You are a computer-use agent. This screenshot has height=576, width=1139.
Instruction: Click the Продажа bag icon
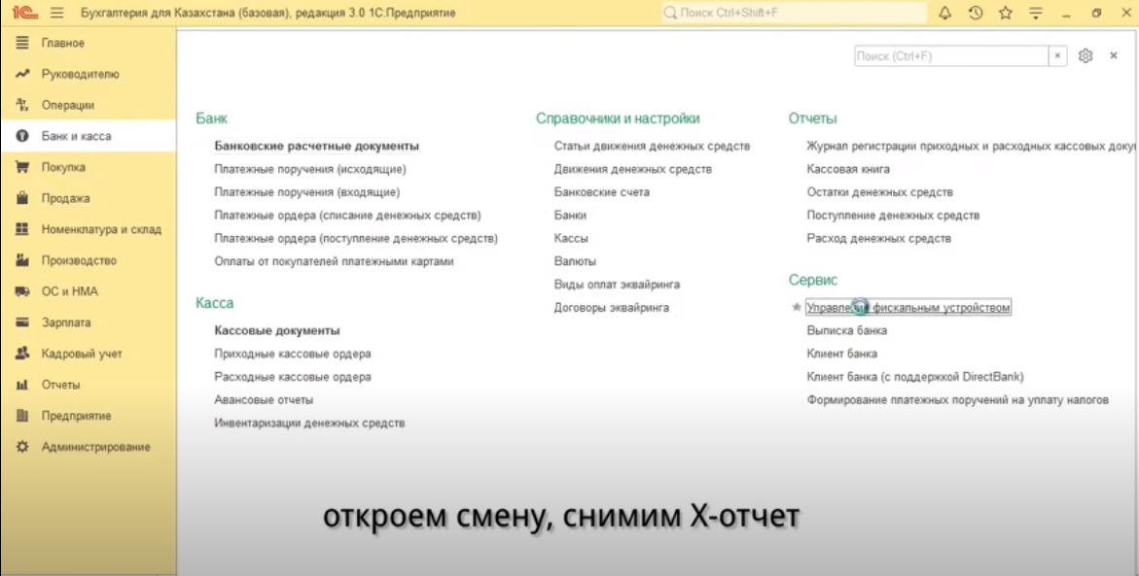(x=22, y=198)
